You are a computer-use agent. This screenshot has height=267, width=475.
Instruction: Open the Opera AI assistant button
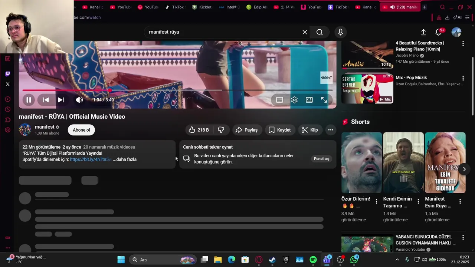pyautogui.click(x=457, y=17)
